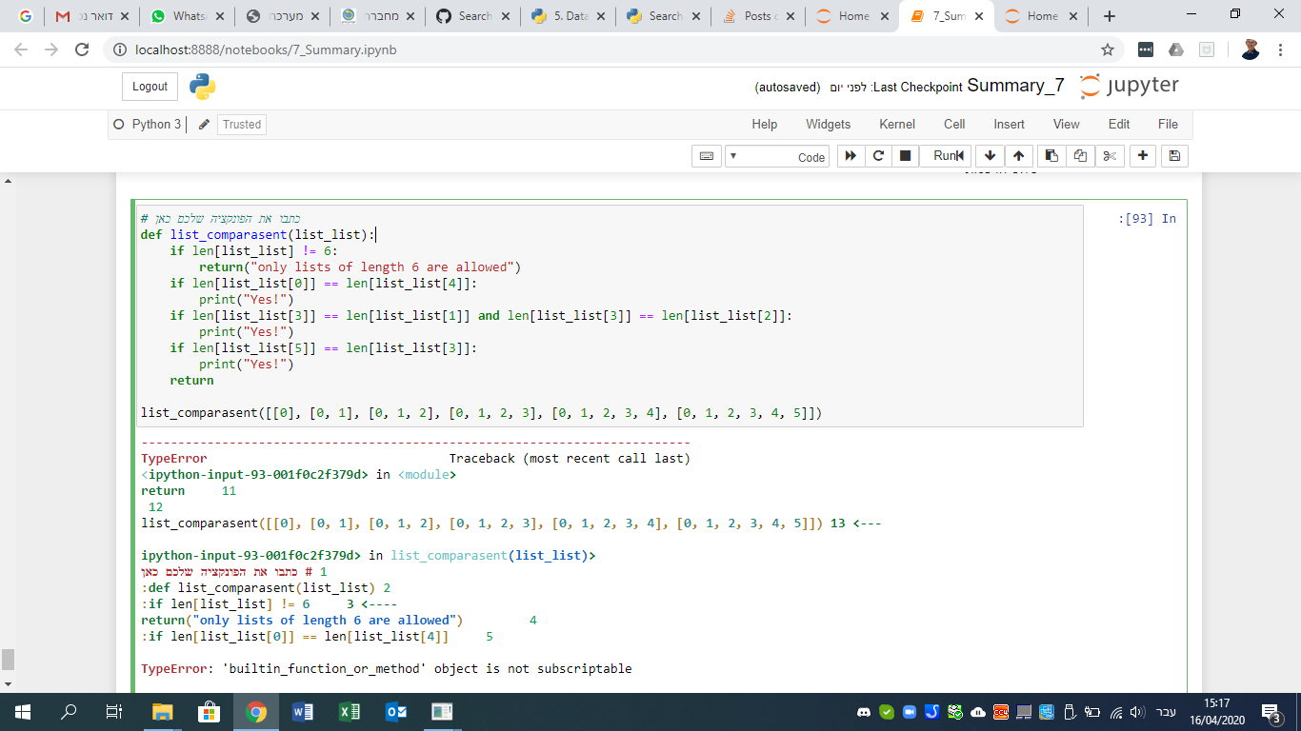Click Discord icon in system tray

click(x=864, y=711)
